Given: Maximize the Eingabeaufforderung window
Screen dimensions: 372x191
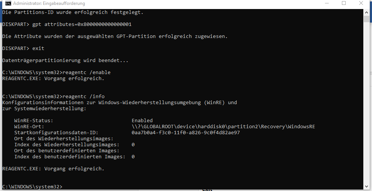Looking at the screenshot, I should pyautogui.click(x=344, y=3).
